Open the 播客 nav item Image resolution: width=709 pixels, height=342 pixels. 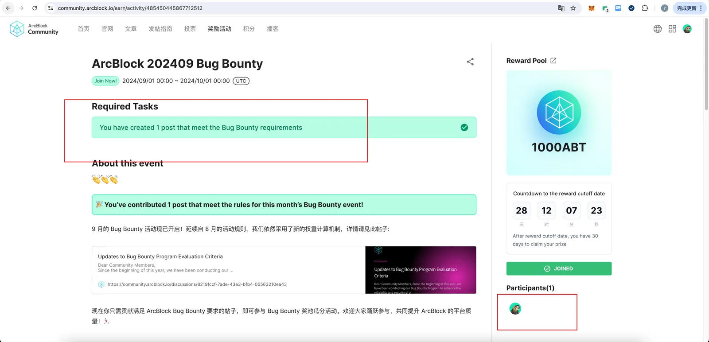273,29
